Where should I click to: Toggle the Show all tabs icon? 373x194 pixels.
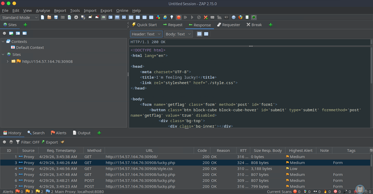[90, 17]
